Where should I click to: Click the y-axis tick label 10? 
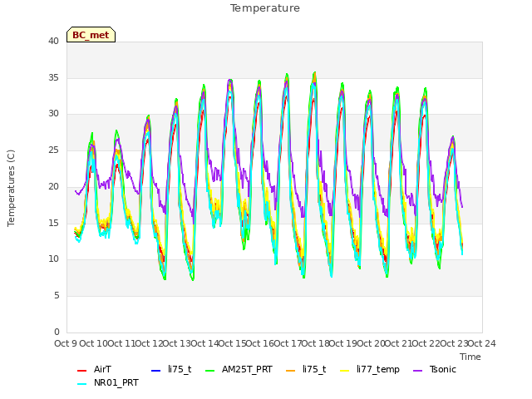[53, 259]
